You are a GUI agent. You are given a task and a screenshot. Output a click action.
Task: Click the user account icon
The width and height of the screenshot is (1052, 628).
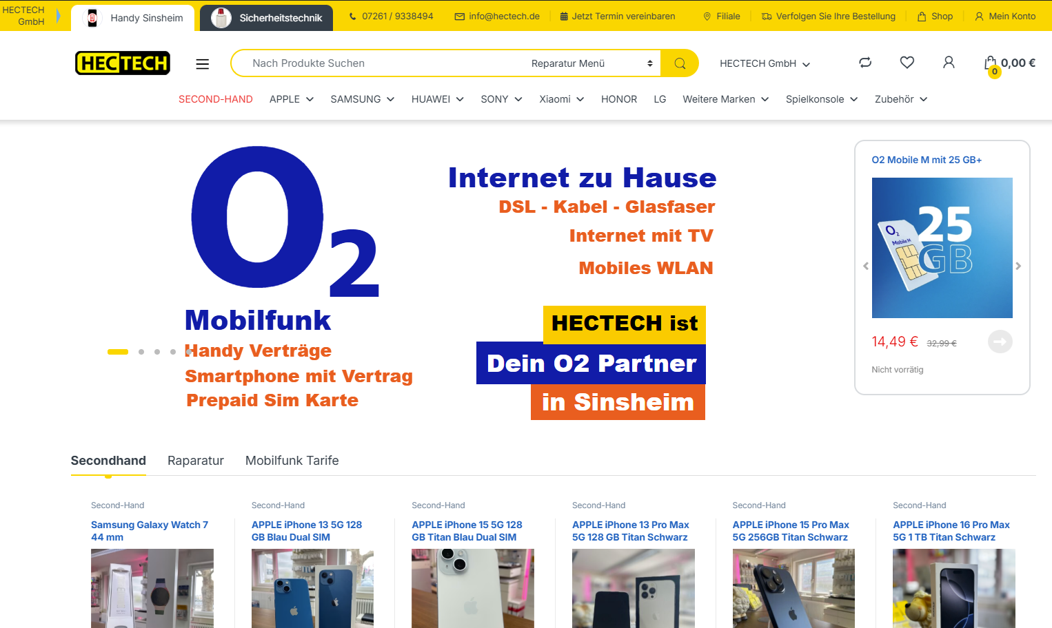click(x=949, y=63)
